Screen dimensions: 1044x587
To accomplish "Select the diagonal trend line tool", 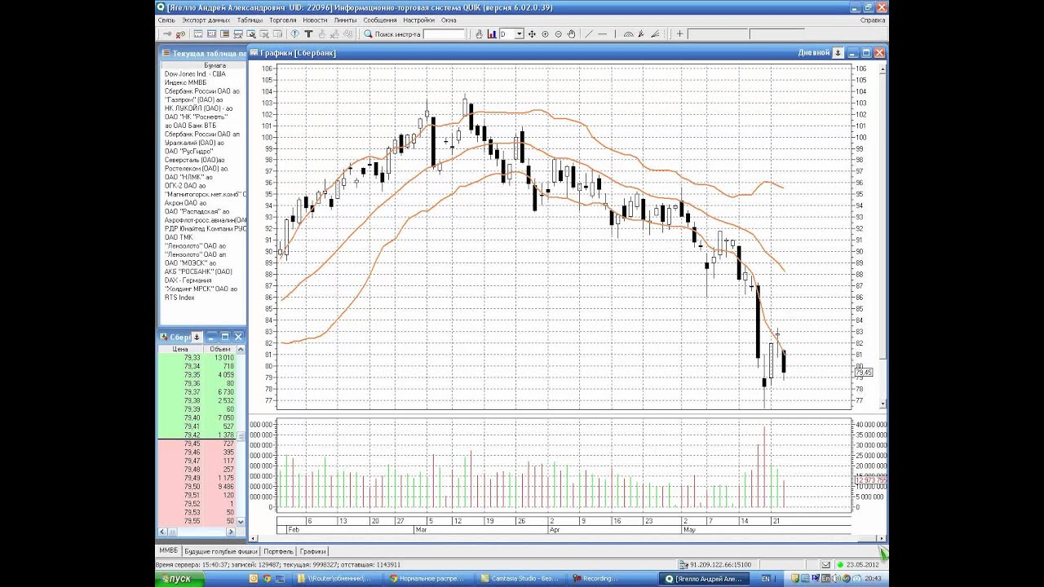I will point(588,34).
